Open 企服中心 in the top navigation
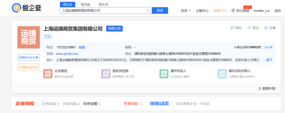 point(202,11)
